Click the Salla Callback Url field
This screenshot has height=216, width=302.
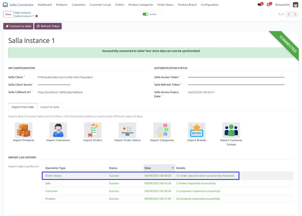[60, 92]
